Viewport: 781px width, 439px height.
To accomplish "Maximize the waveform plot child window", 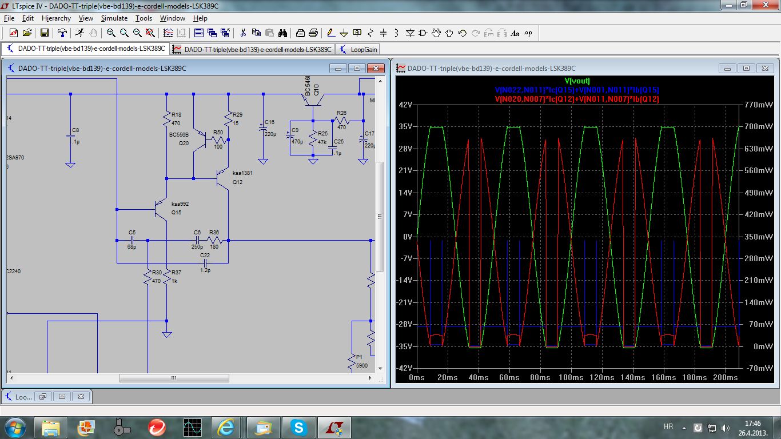I will pos(746,68).
